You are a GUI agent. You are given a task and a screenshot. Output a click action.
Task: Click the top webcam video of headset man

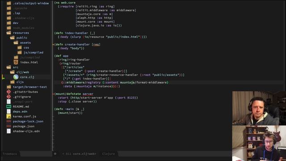click(259, 108)
